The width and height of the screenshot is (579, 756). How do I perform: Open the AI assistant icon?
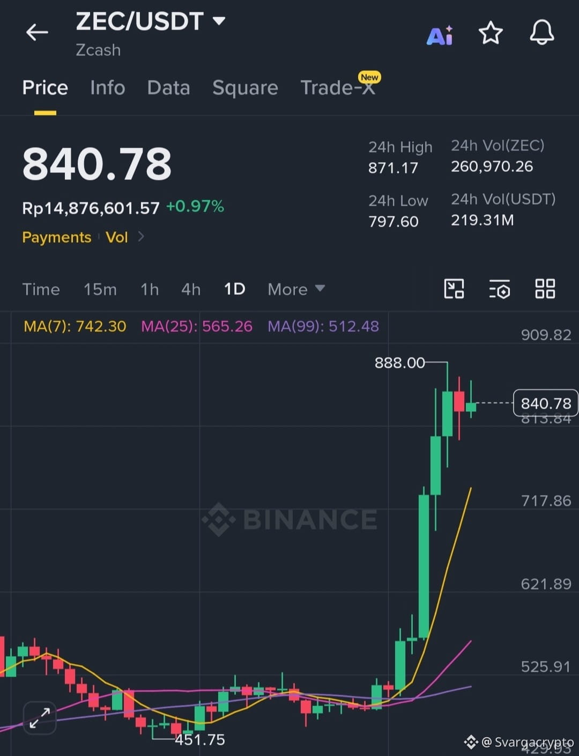coord(440,35)
